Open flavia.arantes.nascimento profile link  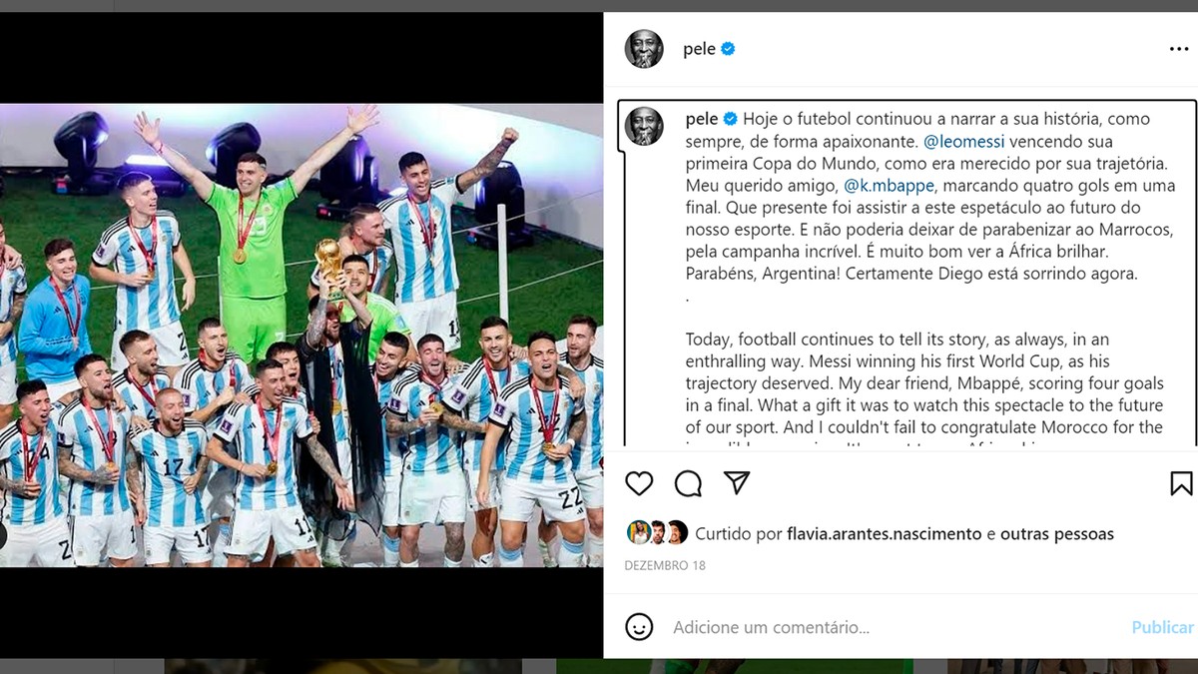click(885, 534)
